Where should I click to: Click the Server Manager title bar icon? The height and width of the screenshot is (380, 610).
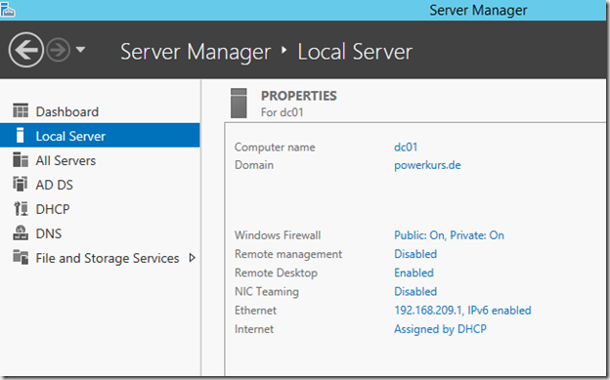coord(8,10)
